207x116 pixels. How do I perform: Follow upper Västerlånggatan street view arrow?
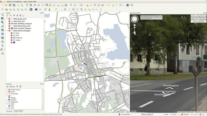[x=169, y=88]
